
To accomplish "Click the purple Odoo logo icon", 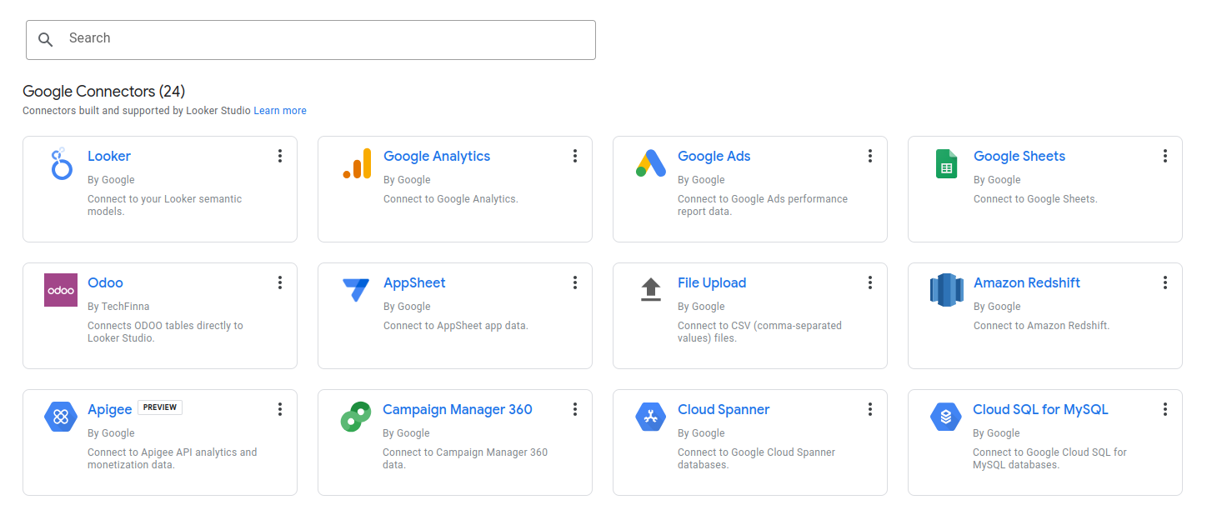I will (61, 290).
